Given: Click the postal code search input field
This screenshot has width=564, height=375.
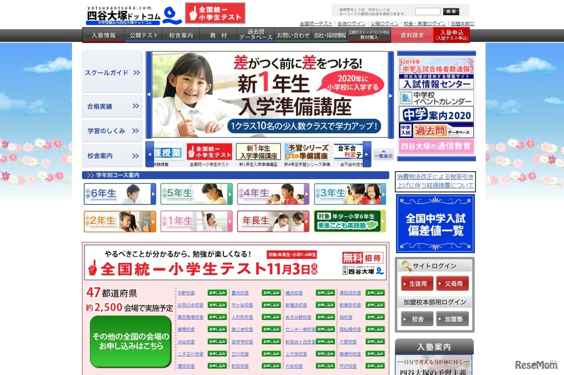Looking at the screenshot, I should pyautogui.click(x=427, y=11).
